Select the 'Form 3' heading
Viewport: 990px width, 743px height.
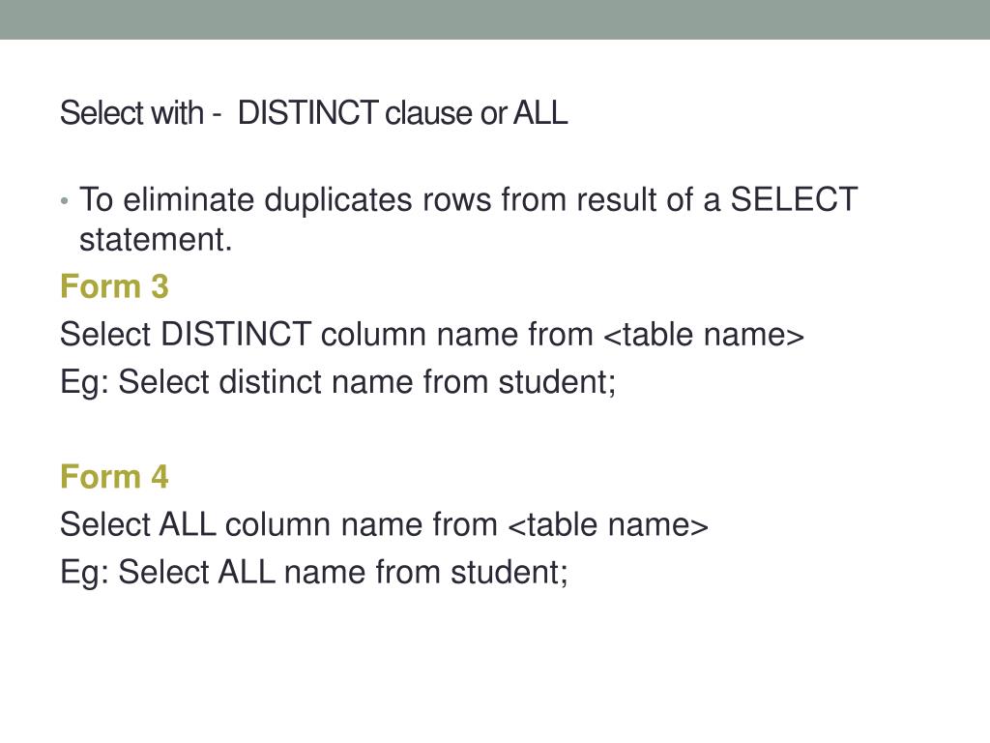coord(114,286)
